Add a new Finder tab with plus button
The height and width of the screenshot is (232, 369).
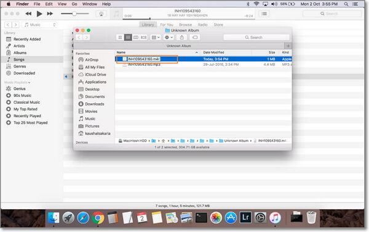click(x=288, y=46)
